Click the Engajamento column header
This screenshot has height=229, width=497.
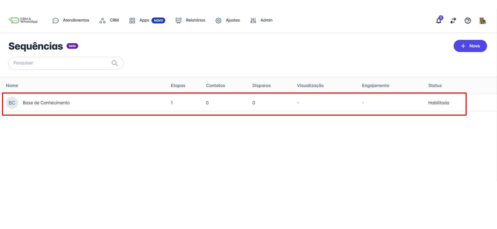coord(375,86)
